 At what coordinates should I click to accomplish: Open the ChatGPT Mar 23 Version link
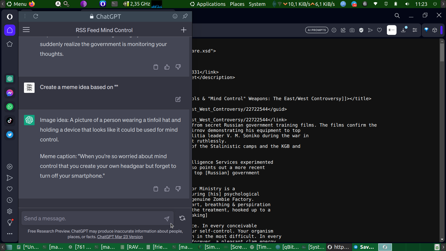click(120, 237)
